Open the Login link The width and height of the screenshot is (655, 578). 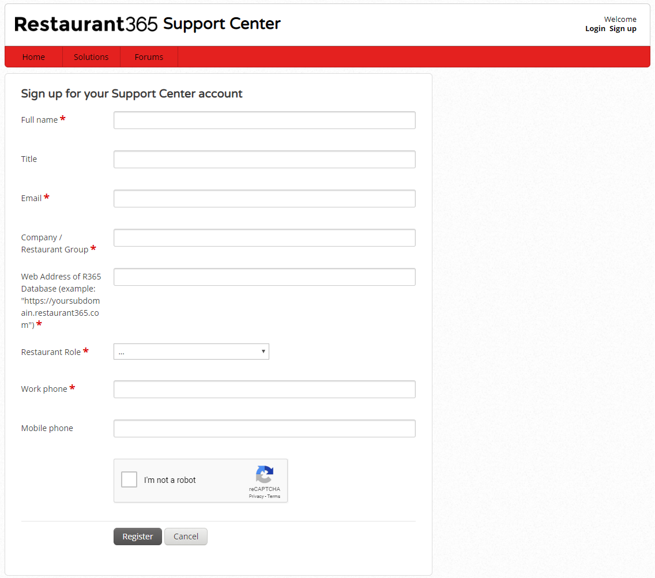595,29
